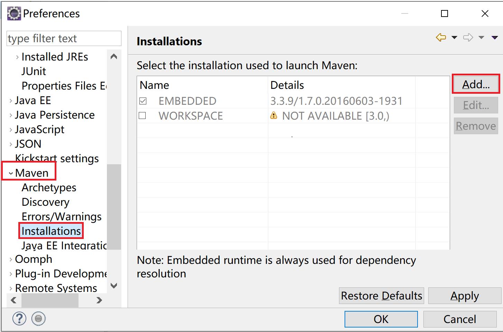Select Discovery under Maven
Viewport: 503px width, 332px height.
tap(45, 202)
